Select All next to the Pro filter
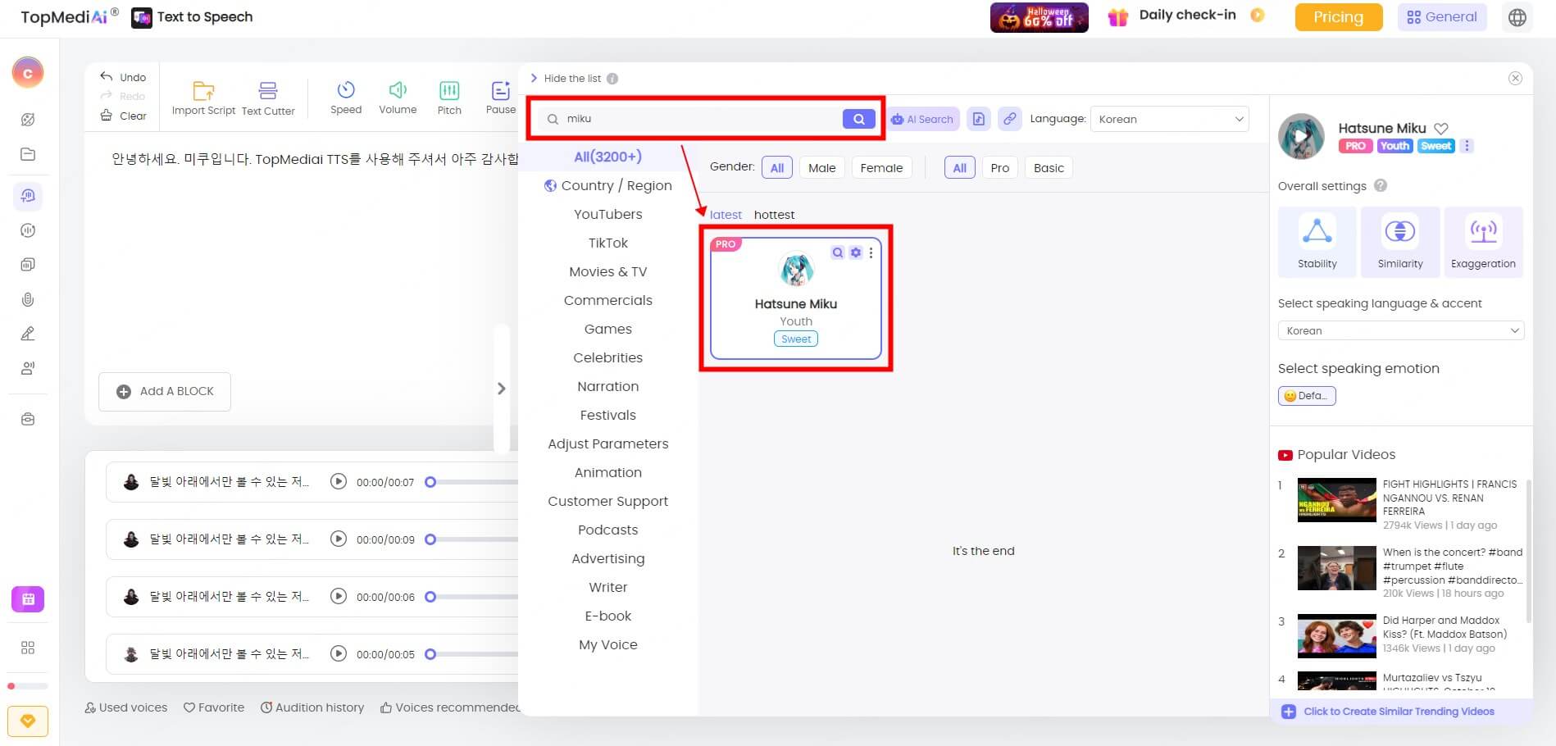Screen dimensions: 1556x746 (x=959, y=168)
